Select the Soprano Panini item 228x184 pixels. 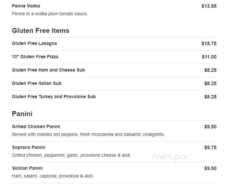(29, 147)
